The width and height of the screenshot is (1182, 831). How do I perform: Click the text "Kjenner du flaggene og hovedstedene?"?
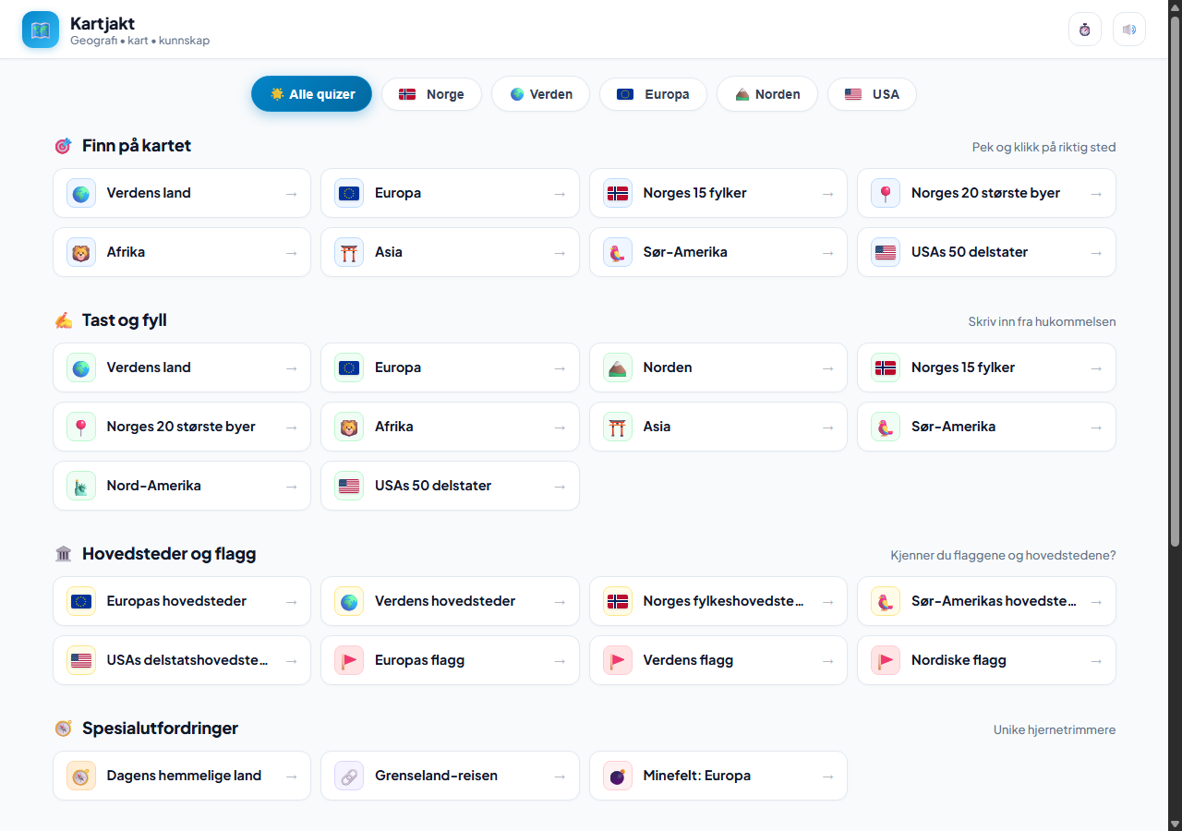tap(1003, 555)
